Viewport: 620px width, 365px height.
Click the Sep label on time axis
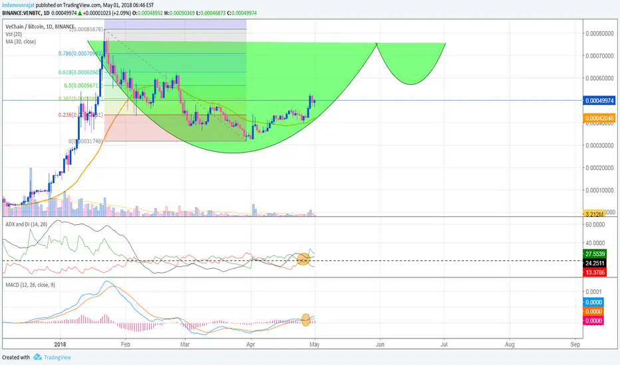click(x=575, y=344)
